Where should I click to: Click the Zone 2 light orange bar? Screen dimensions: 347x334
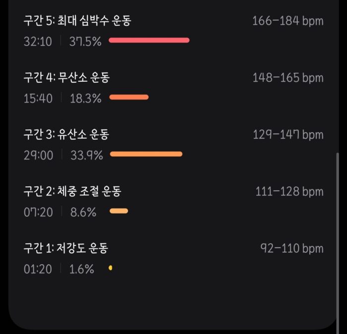click(119, 211)
